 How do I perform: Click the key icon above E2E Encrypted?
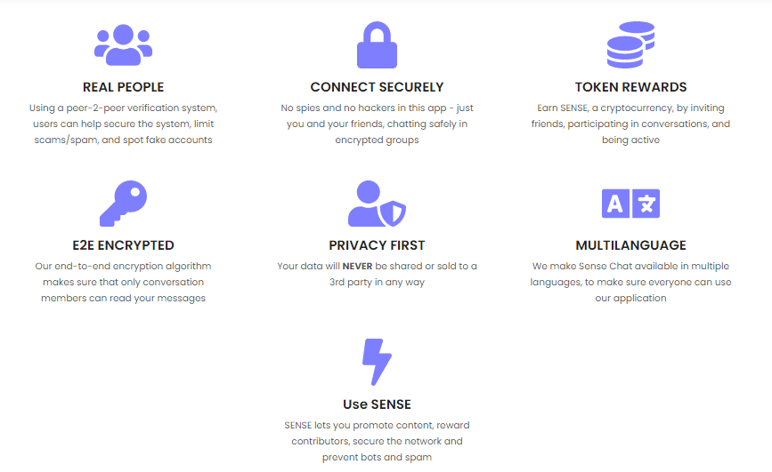coord(123,203)
